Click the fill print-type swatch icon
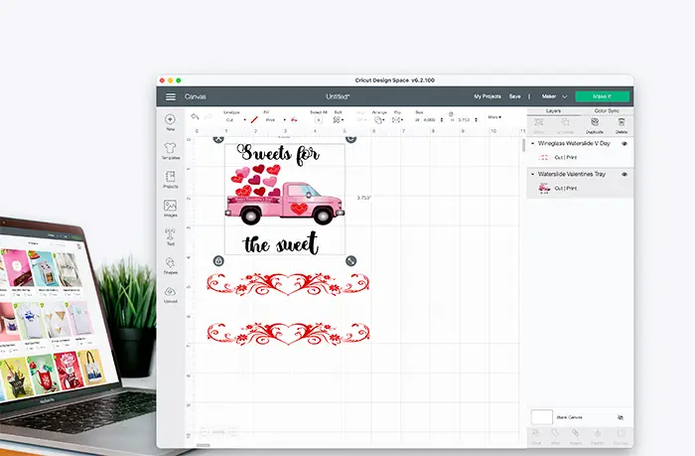Viewport: 695px width, 456px height. click(x=294, y=120)
